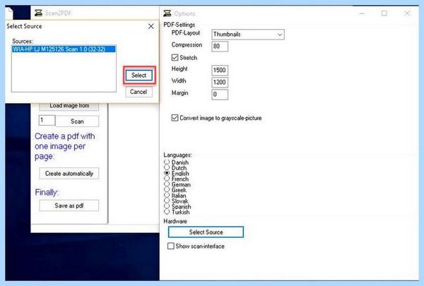The width and height of the screenshot is (424, 286).
Task: Click the Options window scanner icon
Action: click(x=167, y=13)
